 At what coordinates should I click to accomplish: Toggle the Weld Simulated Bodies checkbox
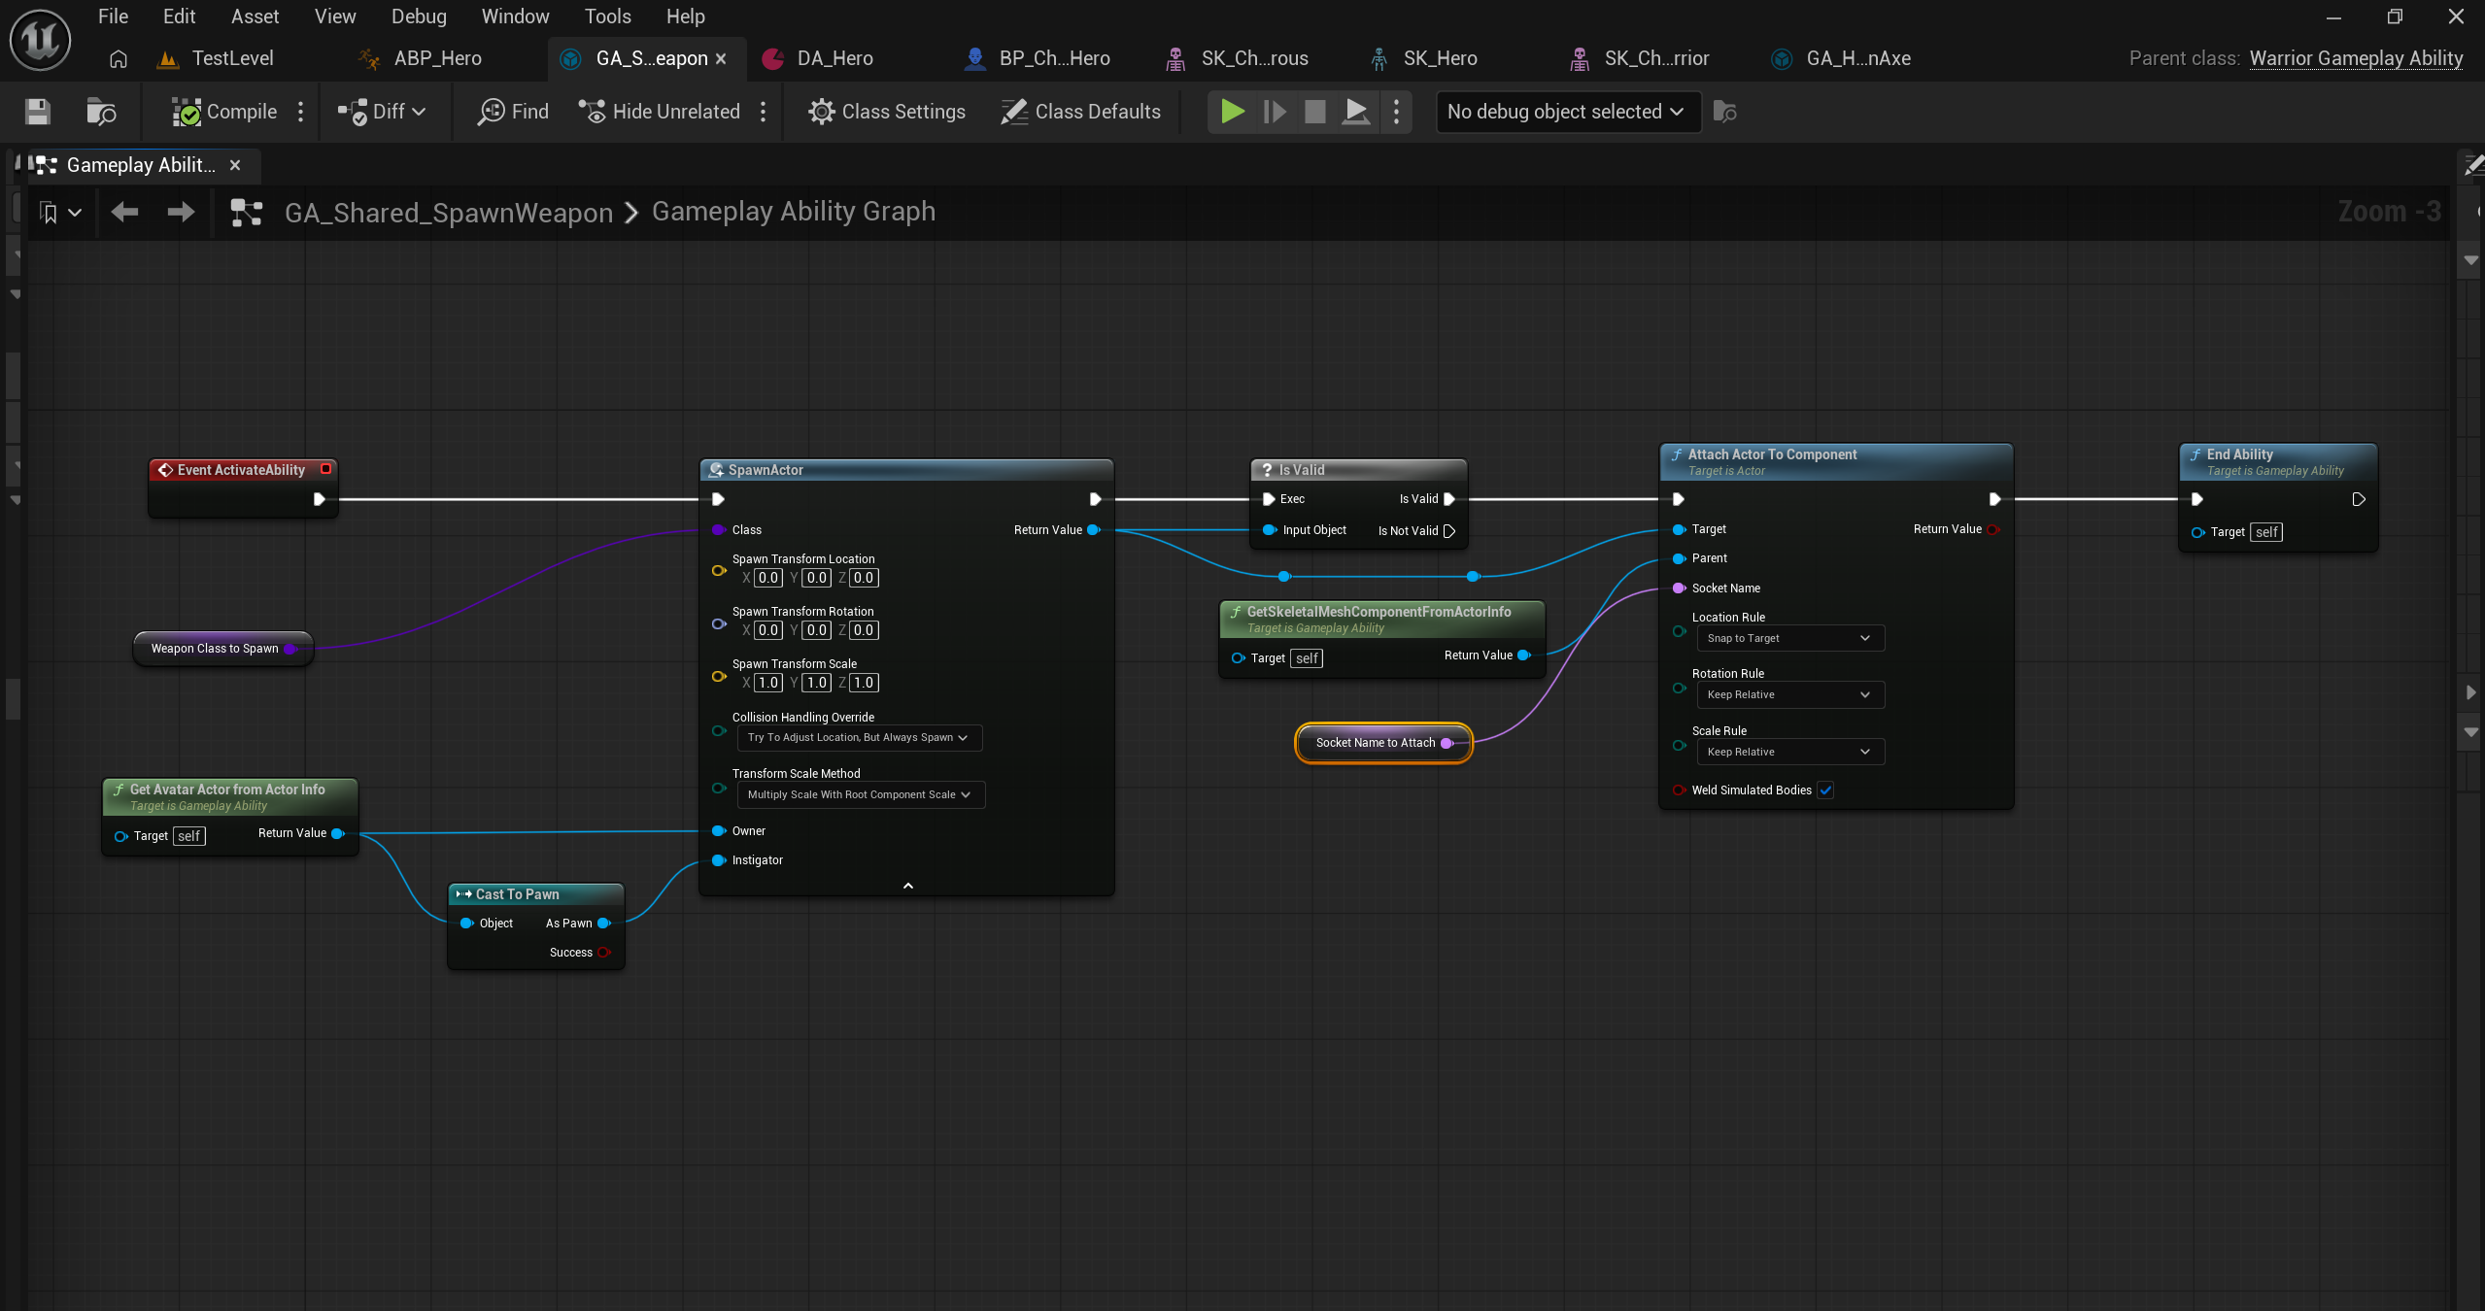pos(1825,790)
